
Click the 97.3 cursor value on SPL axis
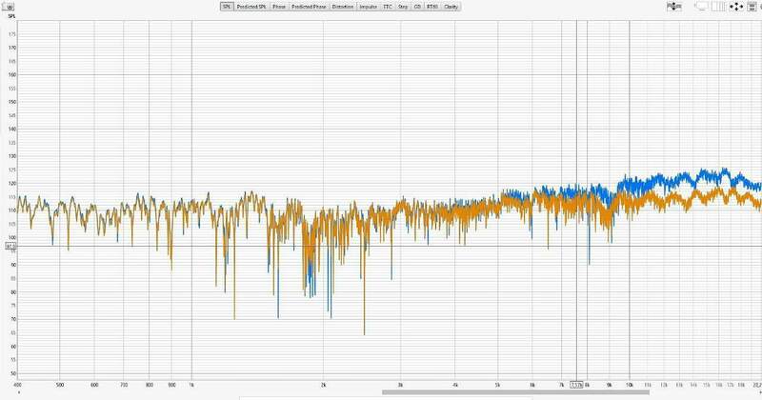[x=10, y=245]
